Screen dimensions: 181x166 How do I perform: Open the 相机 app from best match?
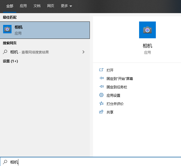point(45,30)
